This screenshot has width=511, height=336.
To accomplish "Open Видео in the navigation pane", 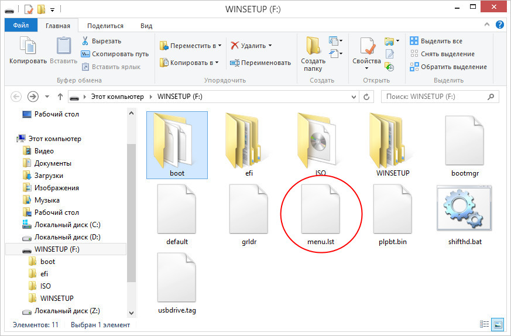I will pos(39,151).
